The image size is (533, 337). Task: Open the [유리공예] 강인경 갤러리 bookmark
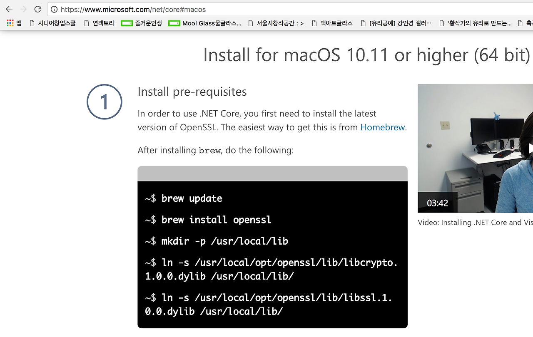pyautogui.click(x=396, y=23)
